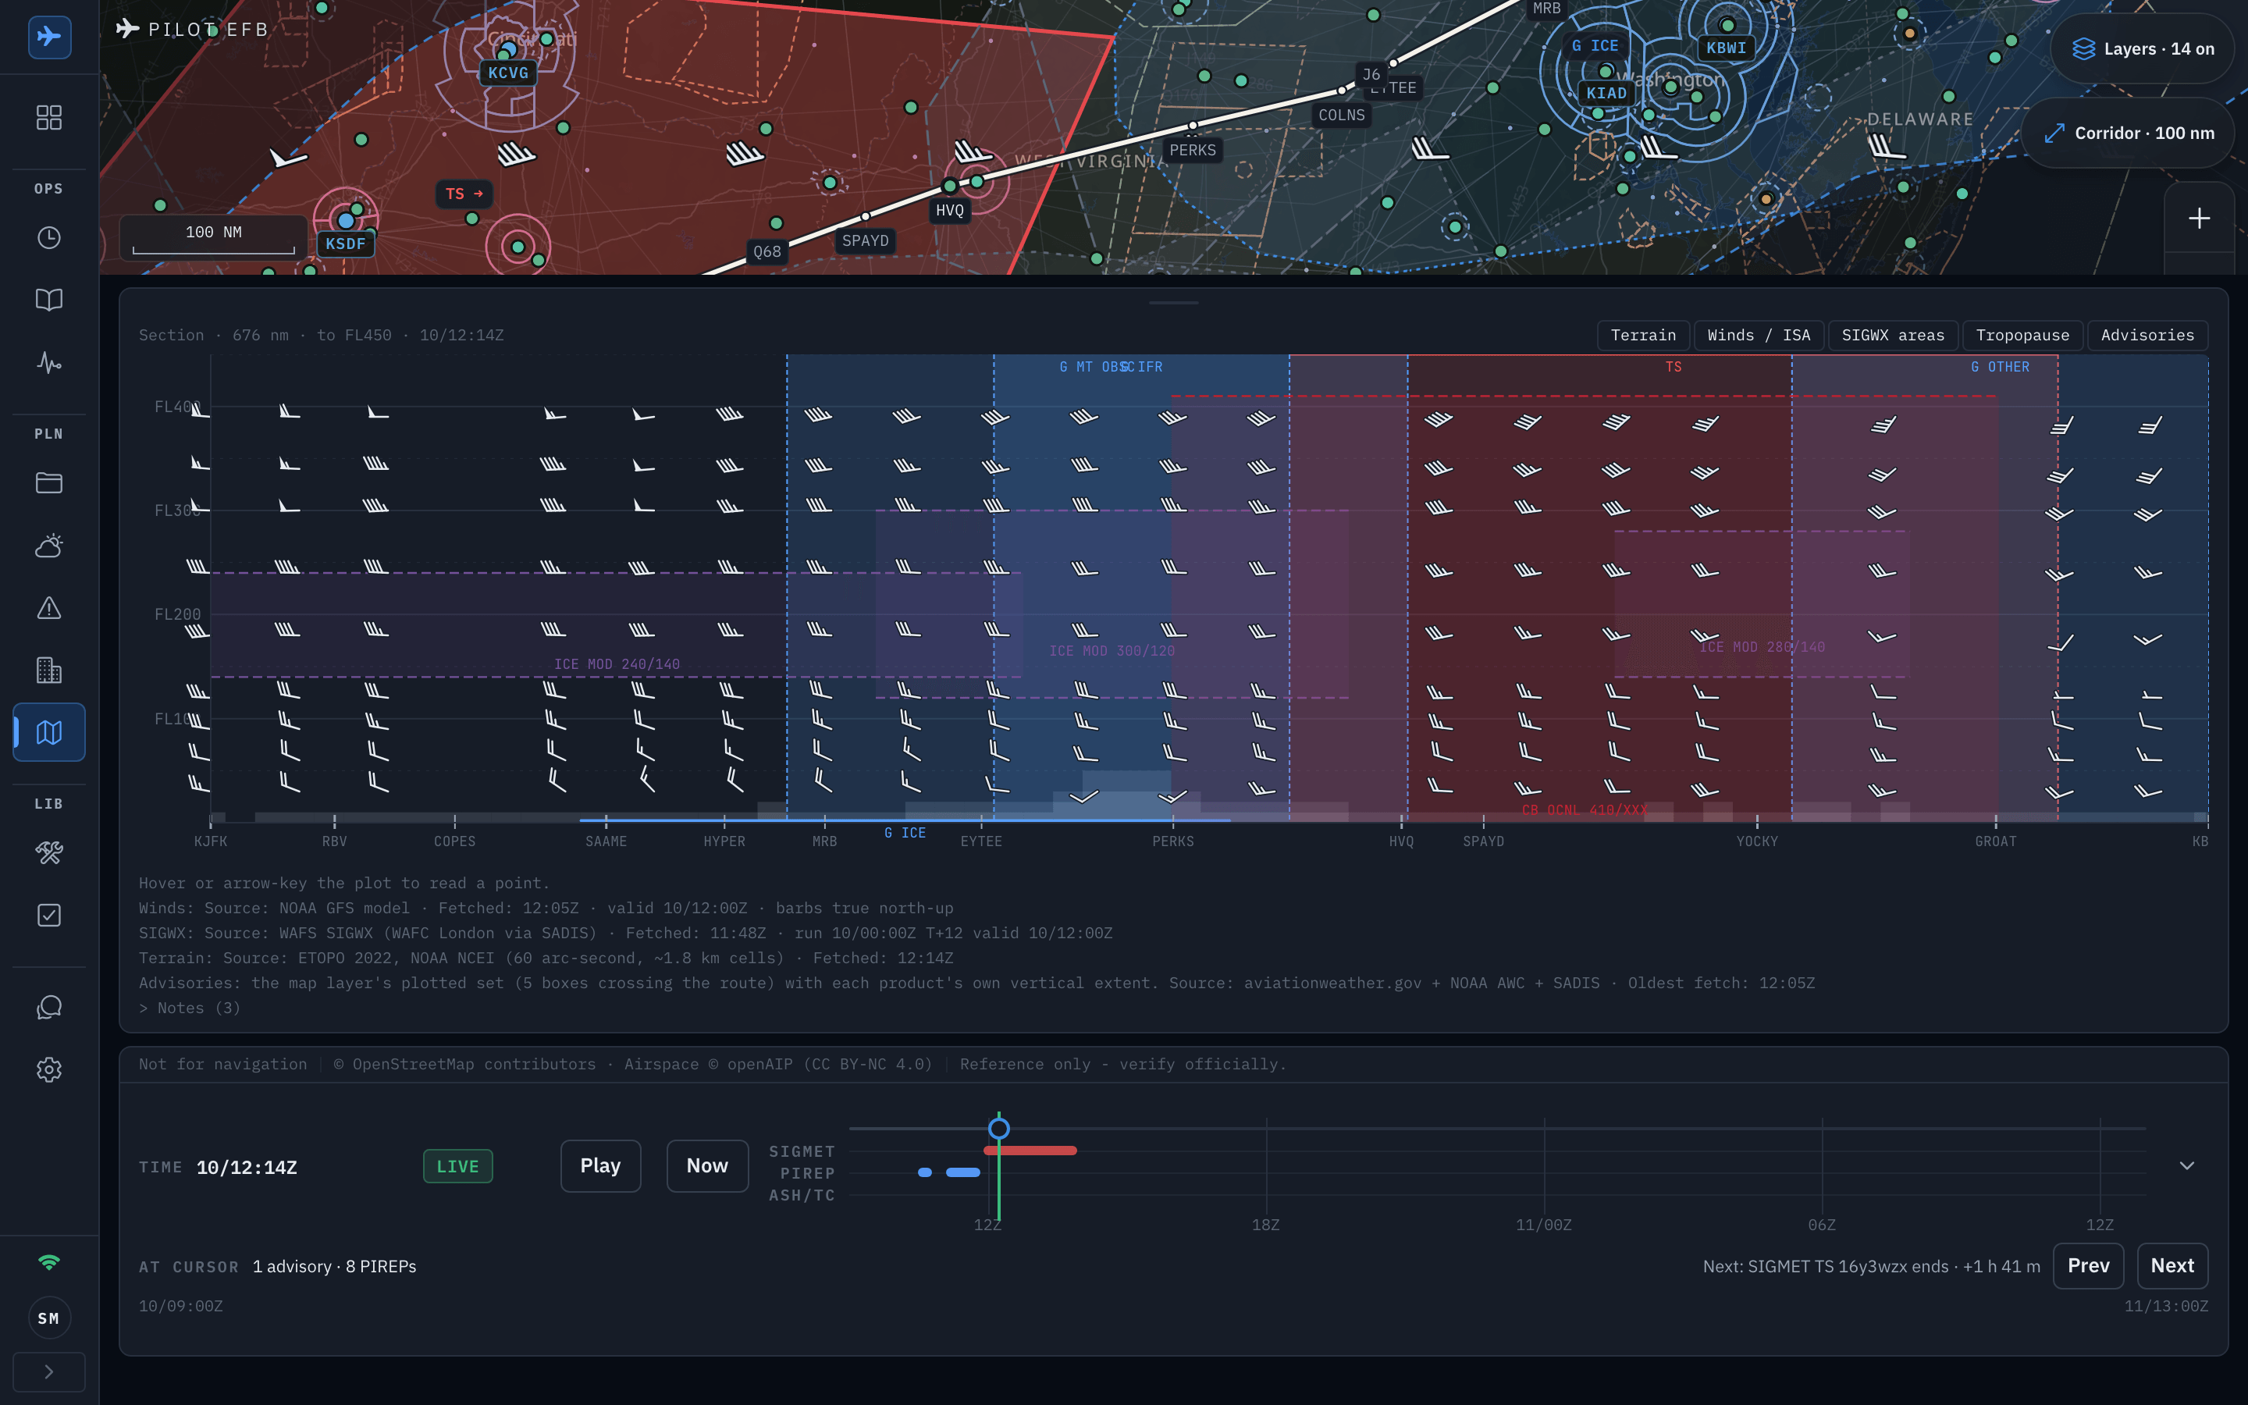2248x1405 pixels.
Task: Click the ICE MOD 300/120 area label
Action: coord(1112,652)
